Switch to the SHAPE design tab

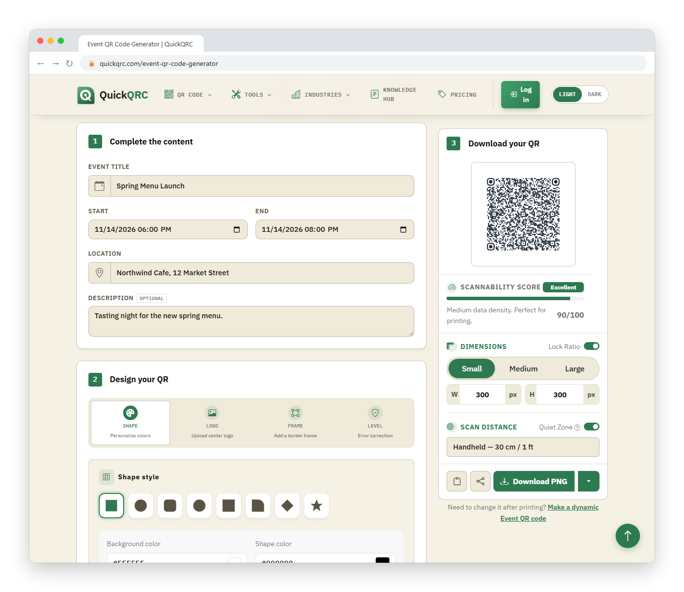point(130,423)
